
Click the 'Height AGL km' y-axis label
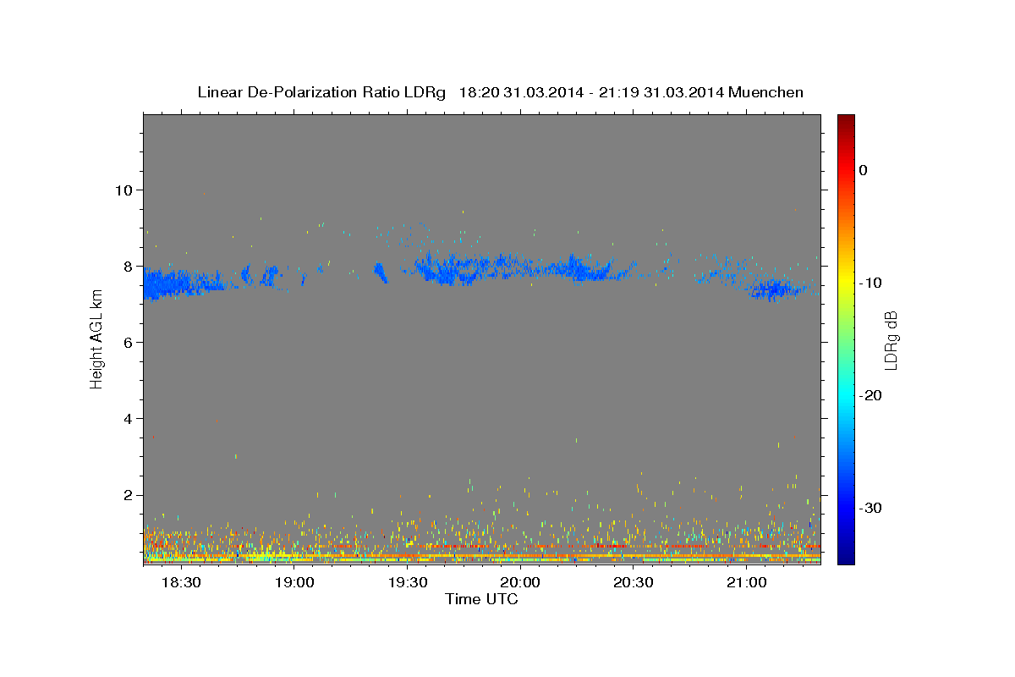tap(96, 338)
